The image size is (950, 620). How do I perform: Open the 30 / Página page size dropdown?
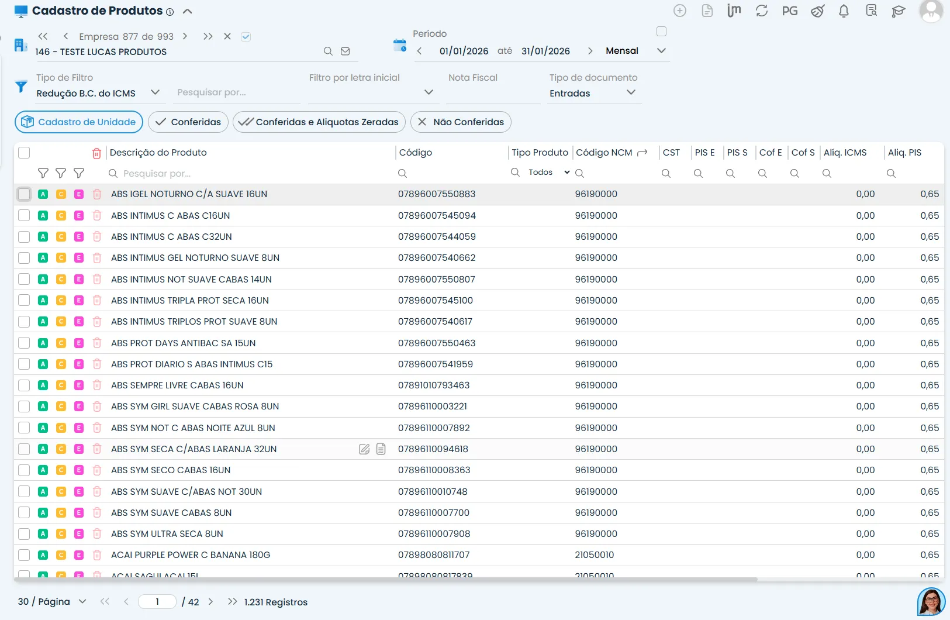point(82,602)
